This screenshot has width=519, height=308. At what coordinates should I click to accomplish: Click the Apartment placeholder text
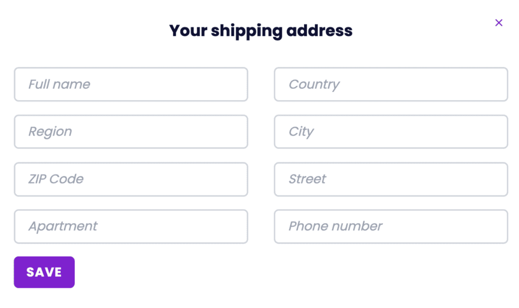63,227
